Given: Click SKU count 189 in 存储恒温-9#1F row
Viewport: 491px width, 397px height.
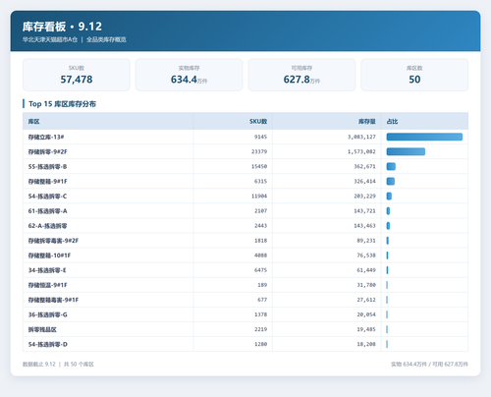Looking at the screenshot, I should (262, 285).
